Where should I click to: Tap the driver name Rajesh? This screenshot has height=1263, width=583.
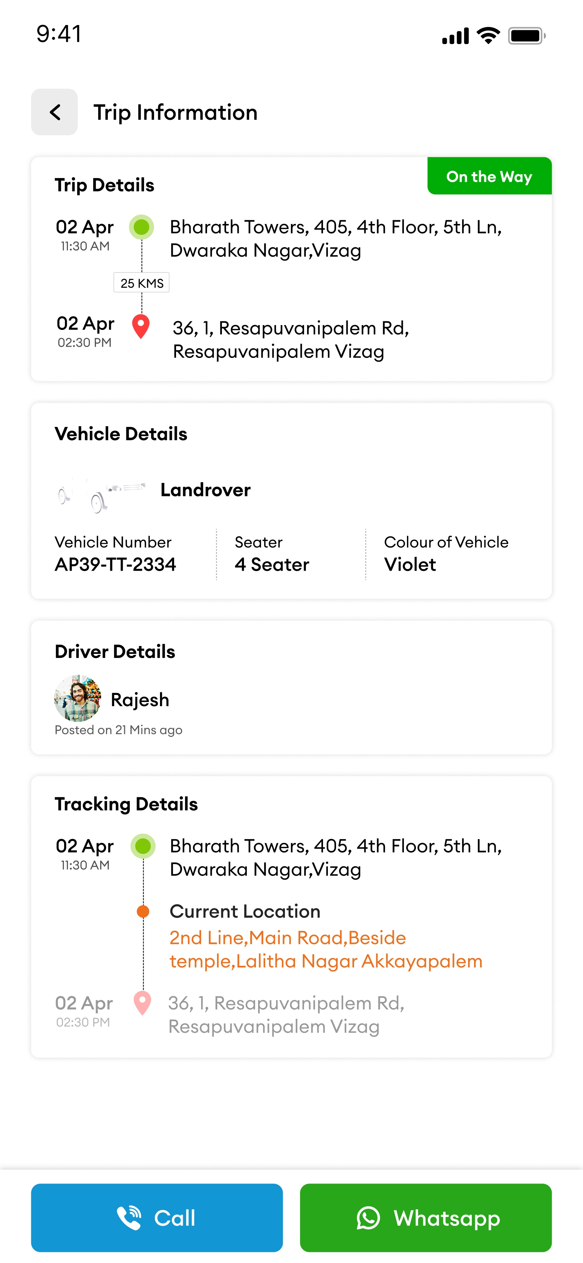point(140,700)
